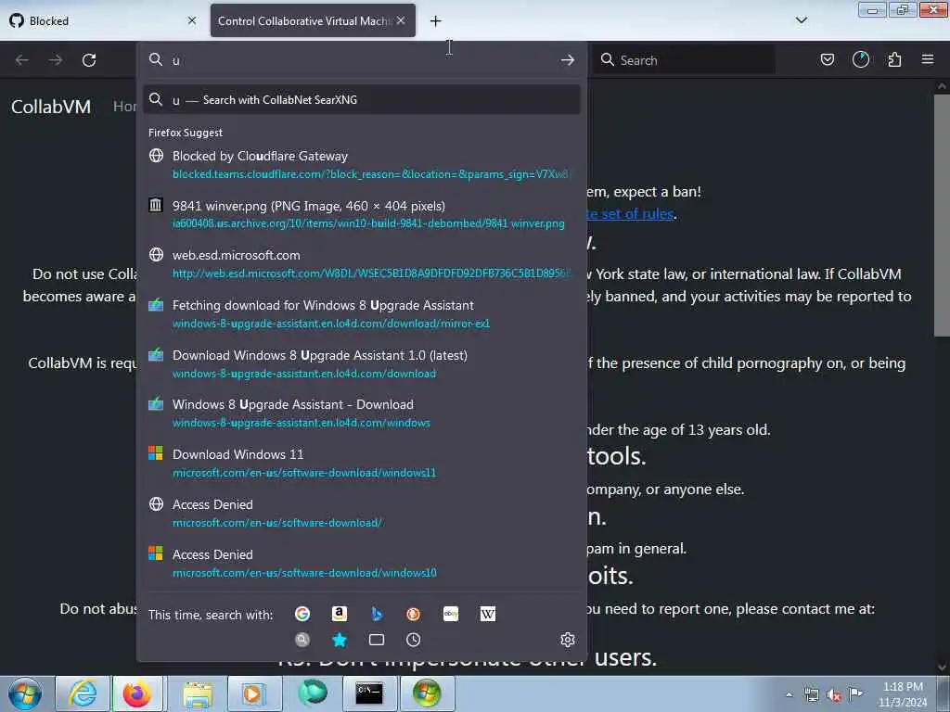Search bookmarks via the blue star icon
The image size is (950, 712).
point(340,640)
